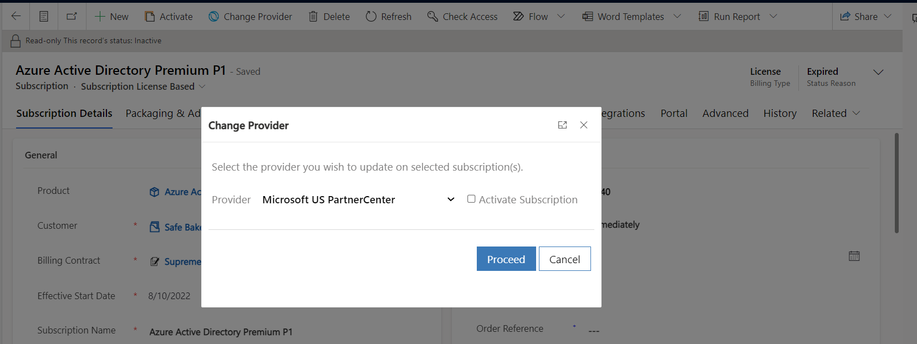Click the Expired status reason
This screenshot has width=917, height=344.
pos(822,71)
